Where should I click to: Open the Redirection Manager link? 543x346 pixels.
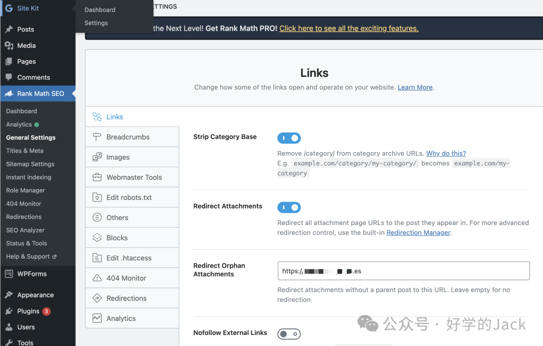coord(418,233)
